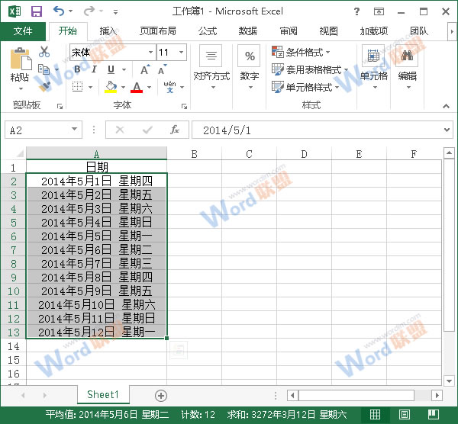Switch to the 页面布局 tab
The height and width of the screenshot is (424, 458).
[x=158, y=31]
